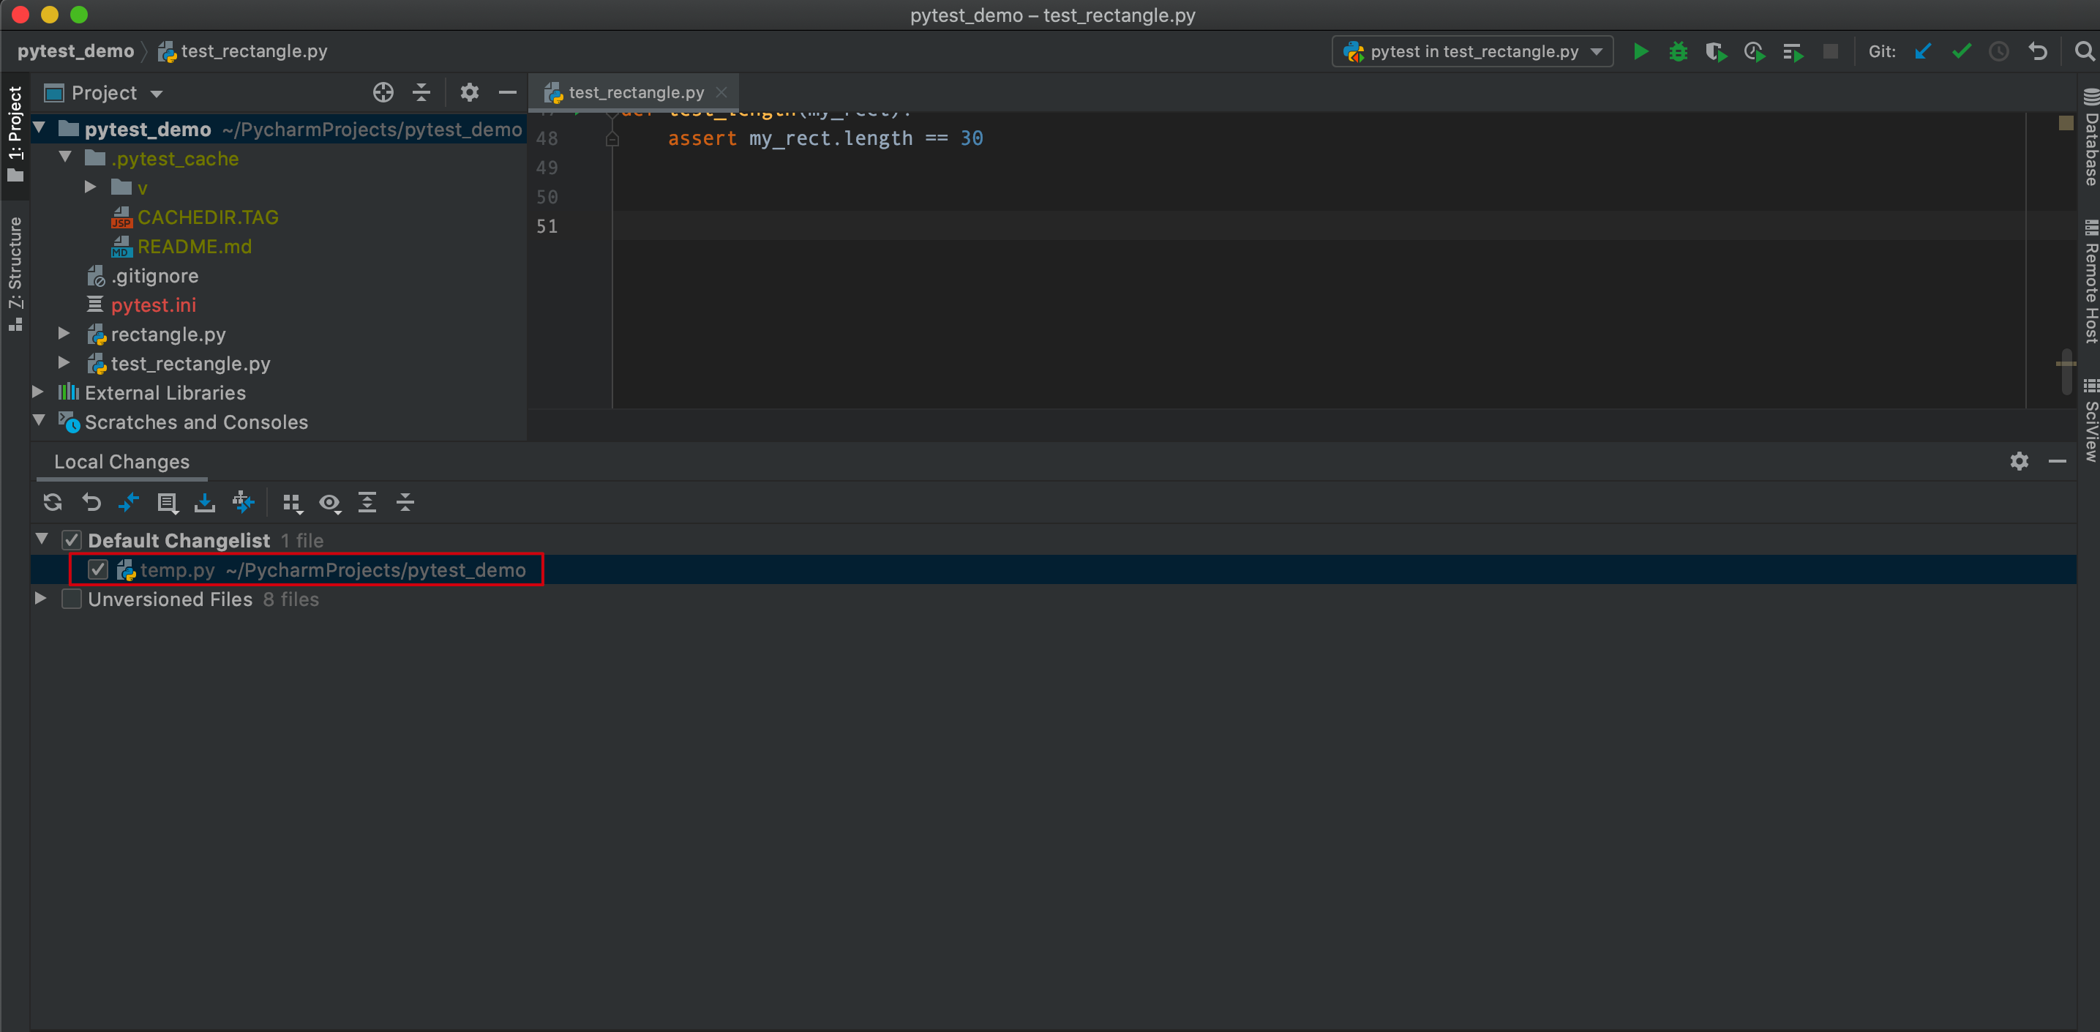2100x1032 pixels.
Task: Click the changelist icon in Local Changes toolbar
Action: point(167,503)
